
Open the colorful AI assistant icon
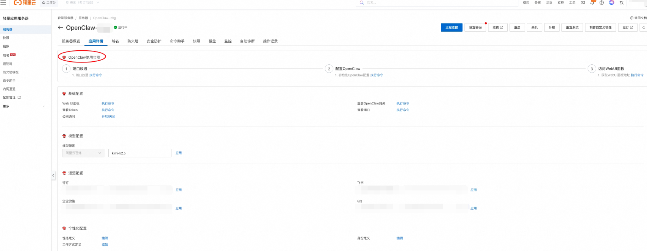[x=611, y=2]
